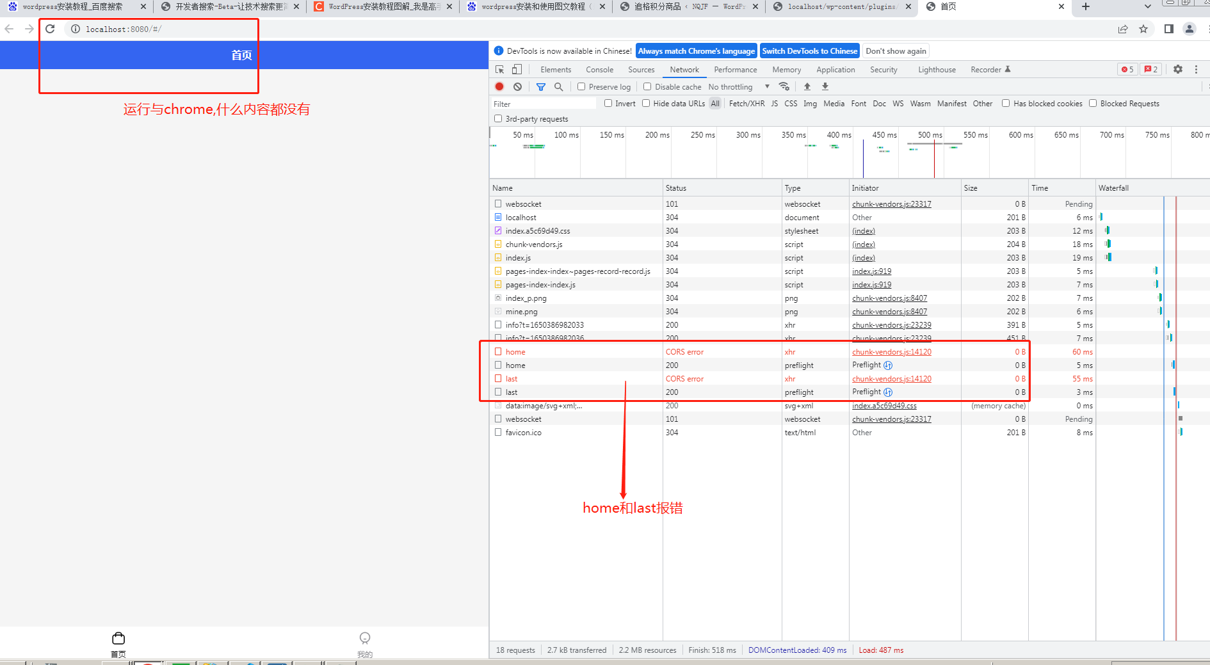1210x665 pixels.
Task: Check Has blocked cookies option
Action: pyautogui.click(x=1006, y=103)
